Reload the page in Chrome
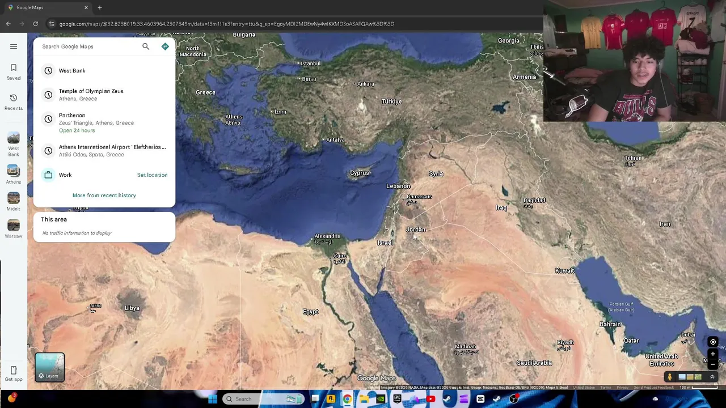This screenshot has width=726, height=408. pos(35,24)
